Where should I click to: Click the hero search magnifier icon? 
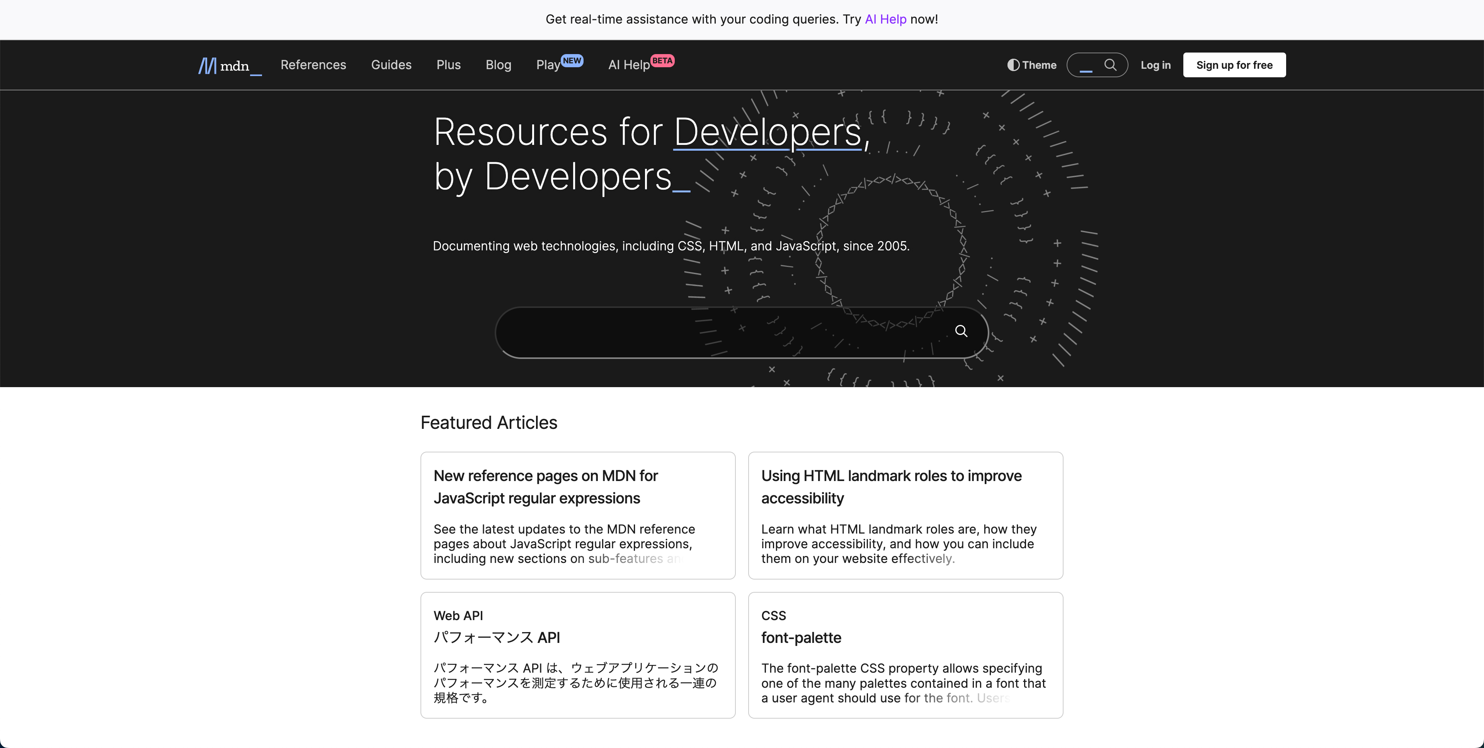point(961,330)
